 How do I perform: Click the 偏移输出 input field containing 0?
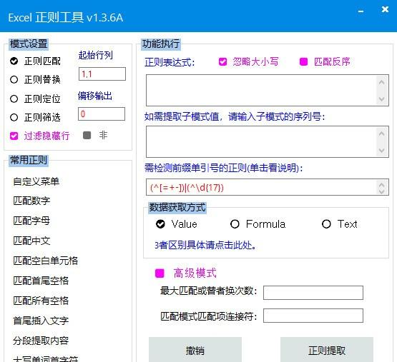click(x=102, y=114)
